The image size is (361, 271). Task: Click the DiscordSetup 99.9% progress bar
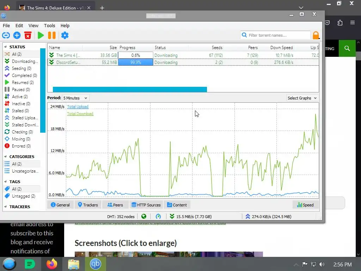[136, 62]
